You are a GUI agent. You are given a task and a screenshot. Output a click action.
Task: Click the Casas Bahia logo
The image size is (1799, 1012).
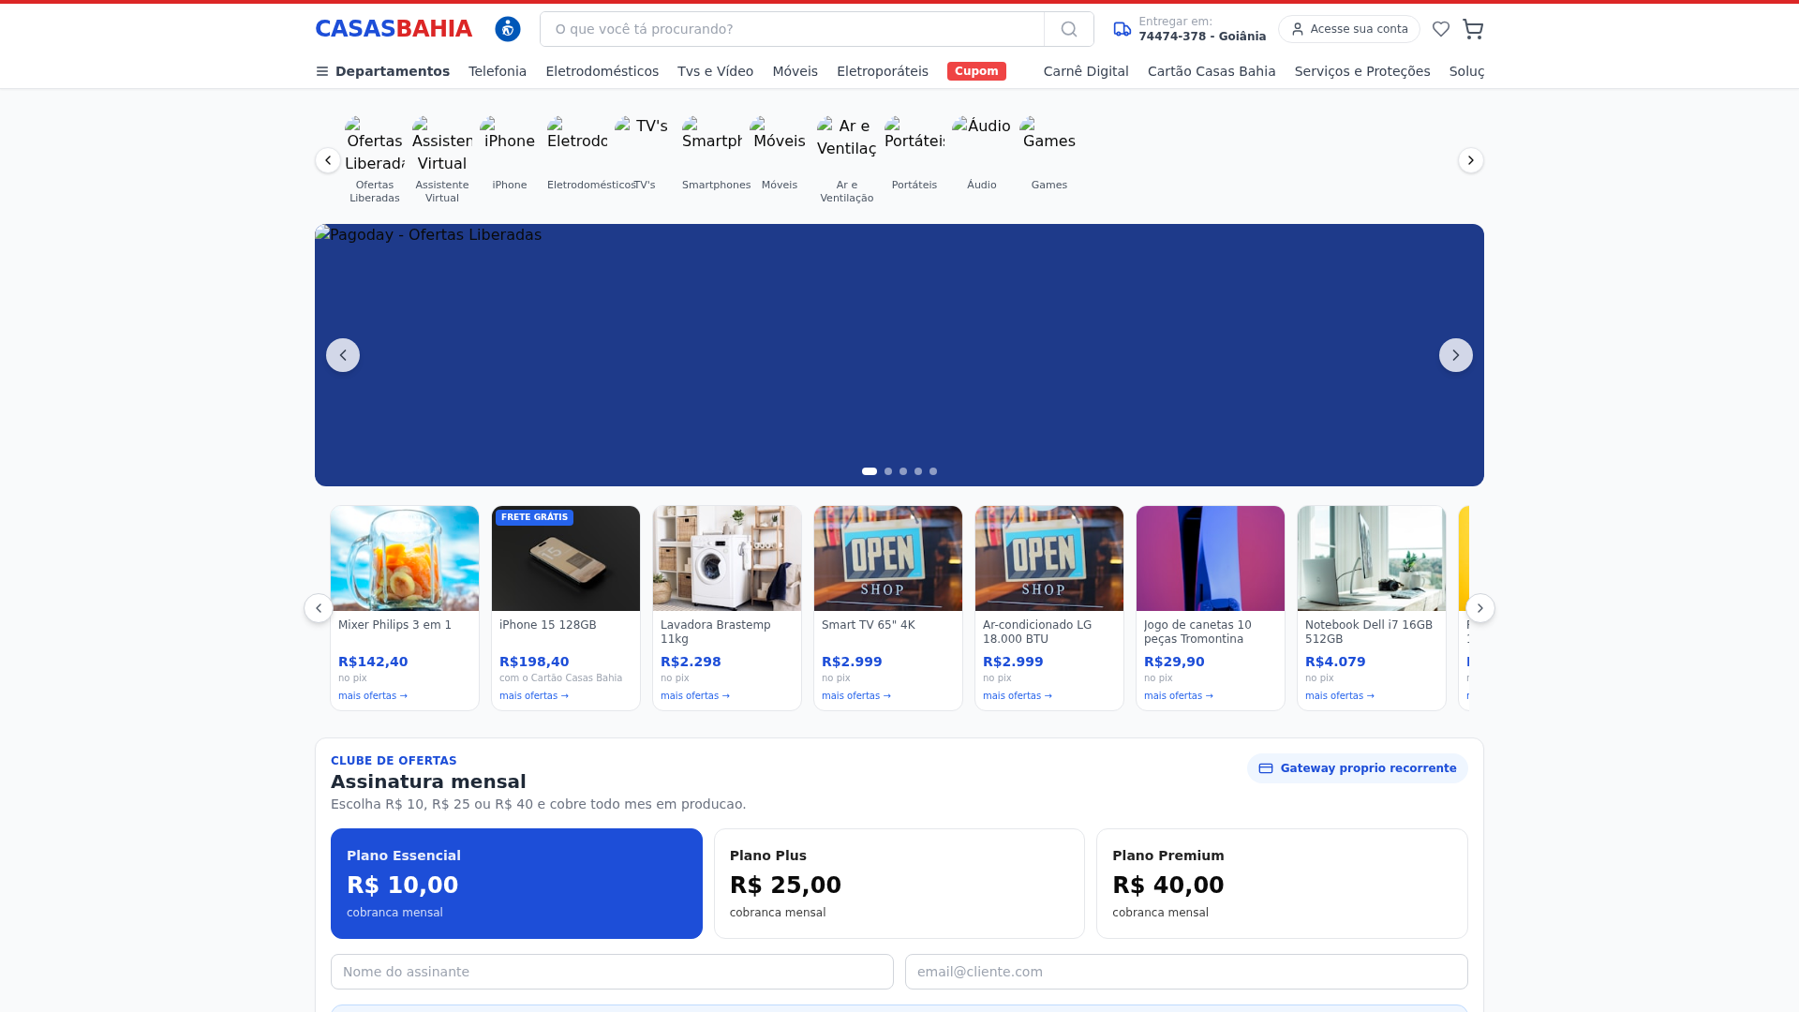394,29
